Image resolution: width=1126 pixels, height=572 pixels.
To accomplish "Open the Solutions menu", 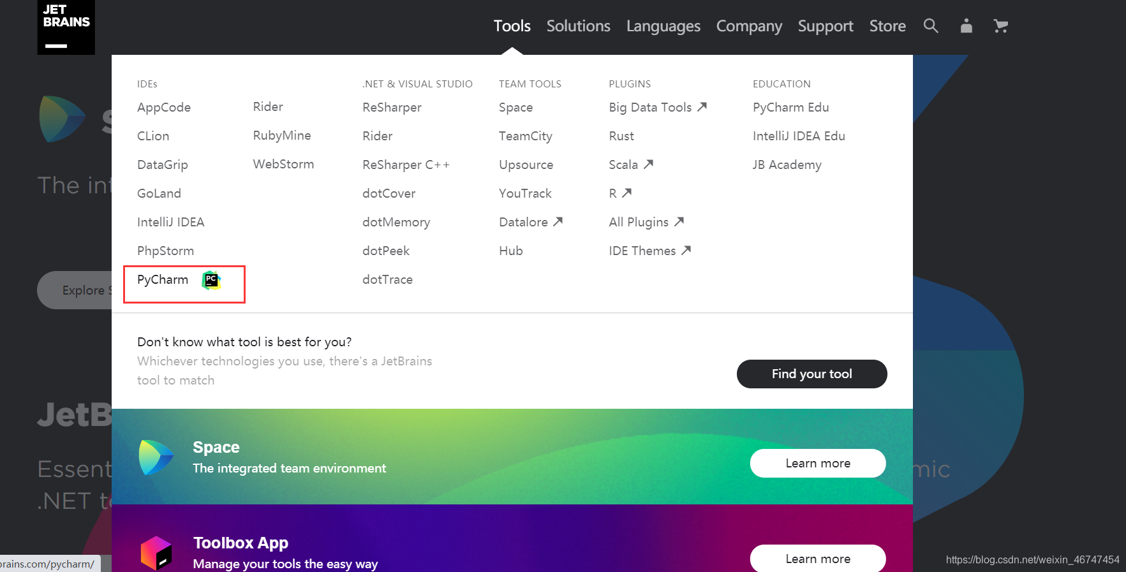I will [578, 26].
